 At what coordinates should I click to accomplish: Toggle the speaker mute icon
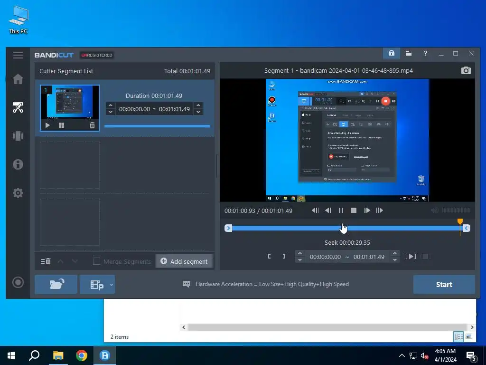[435, 211]
